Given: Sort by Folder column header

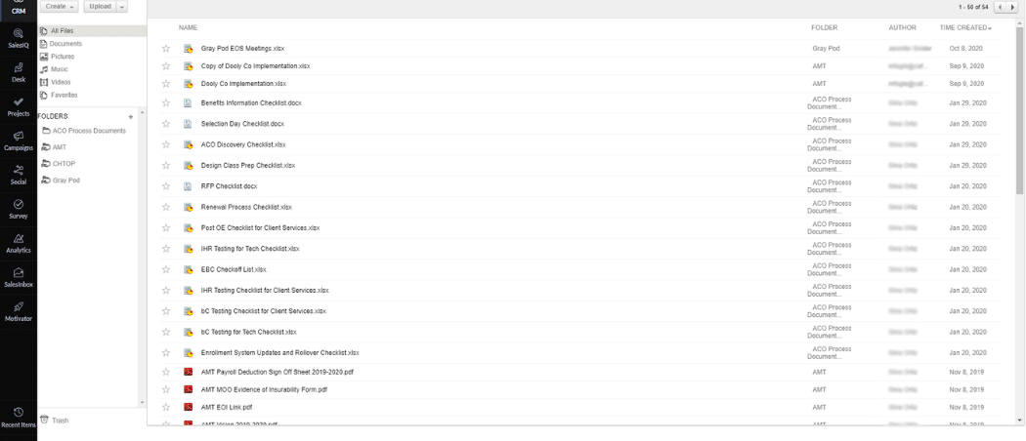Looking at the screenshot, I should coord(824,28).
